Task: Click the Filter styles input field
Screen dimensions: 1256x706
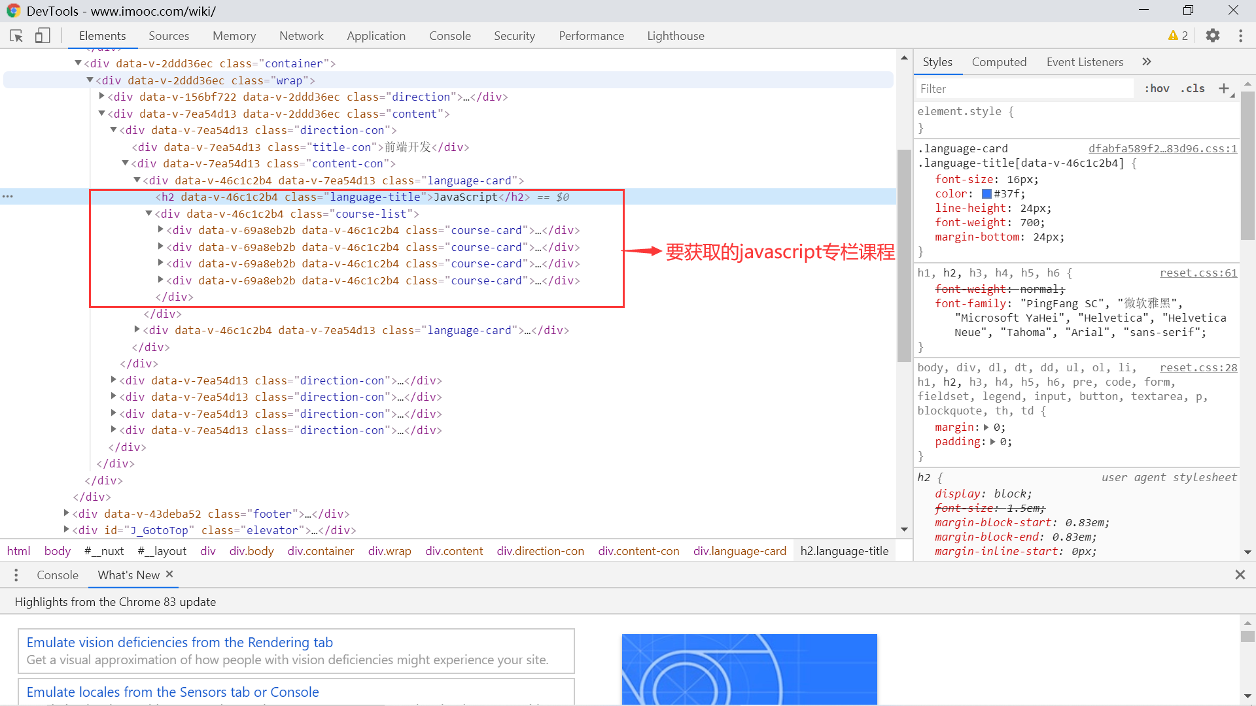Action: (1024, 88)
